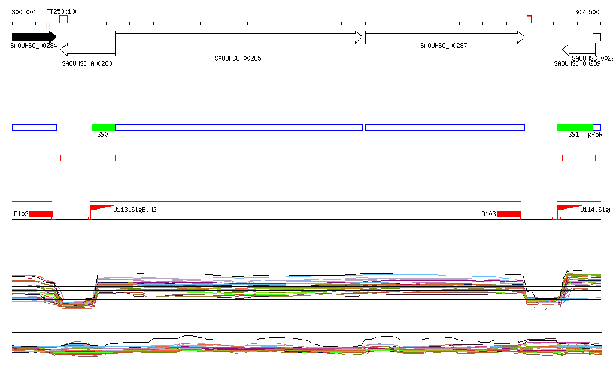Image resolution: width=613 pixels, height=366 pixels.
Task: Click the 300 001 position label
Action: click(24, 12)
